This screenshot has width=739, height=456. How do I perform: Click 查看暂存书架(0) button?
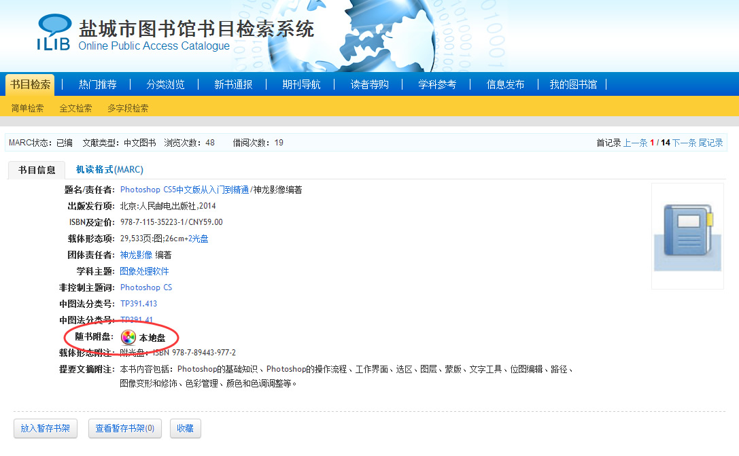125,428
